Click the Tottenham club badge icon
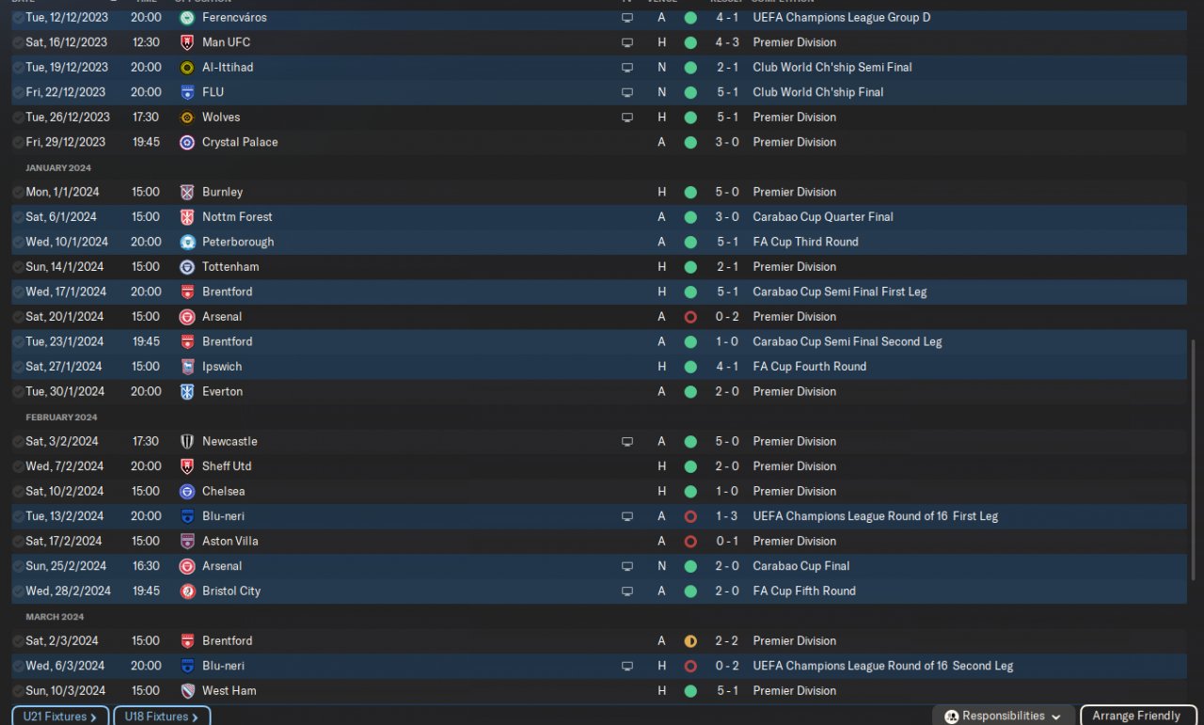1204x725 pixels. (x=186, y=266)
